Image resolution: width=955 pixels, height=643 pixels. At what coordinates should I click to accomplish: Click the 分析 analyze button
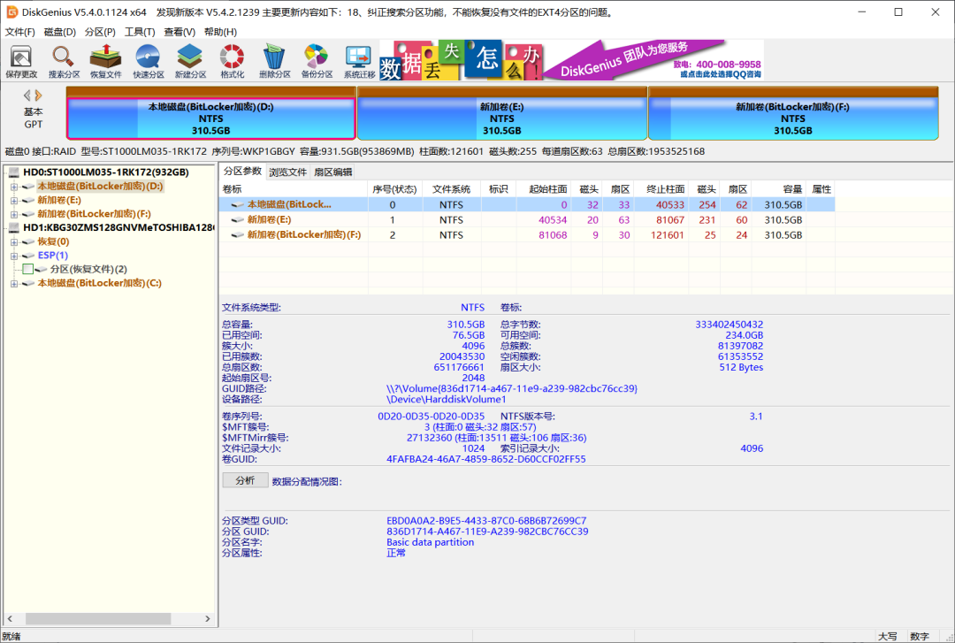click(x=245, y=480)
